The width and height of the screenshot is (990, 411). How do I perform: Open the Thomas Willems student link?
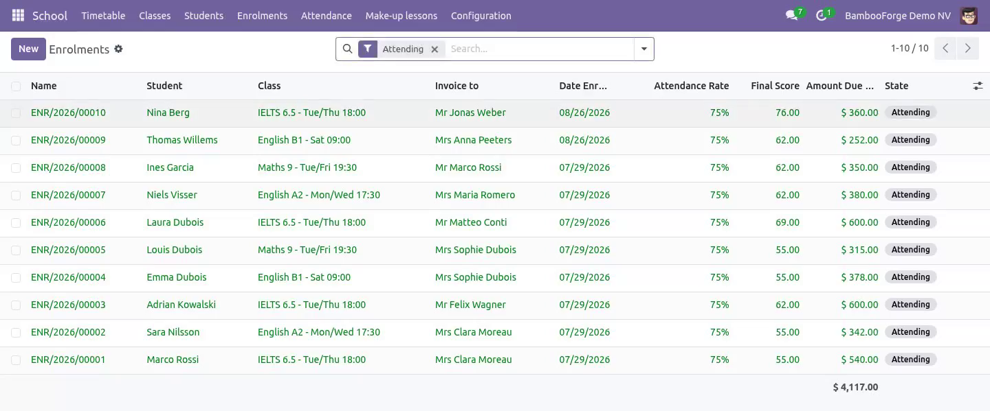[181, 140]
